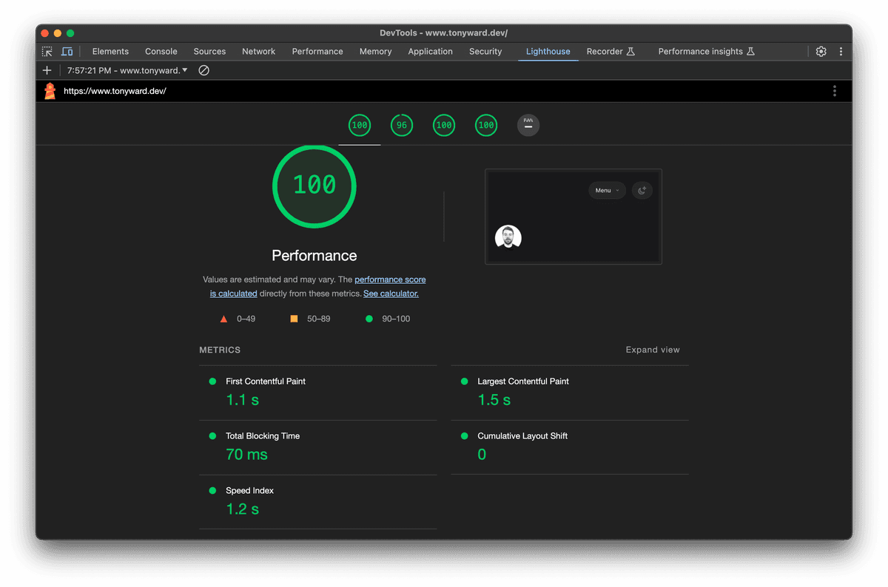
Task: Click the large Performance score gauge
Action: click(x=314, y=185)
